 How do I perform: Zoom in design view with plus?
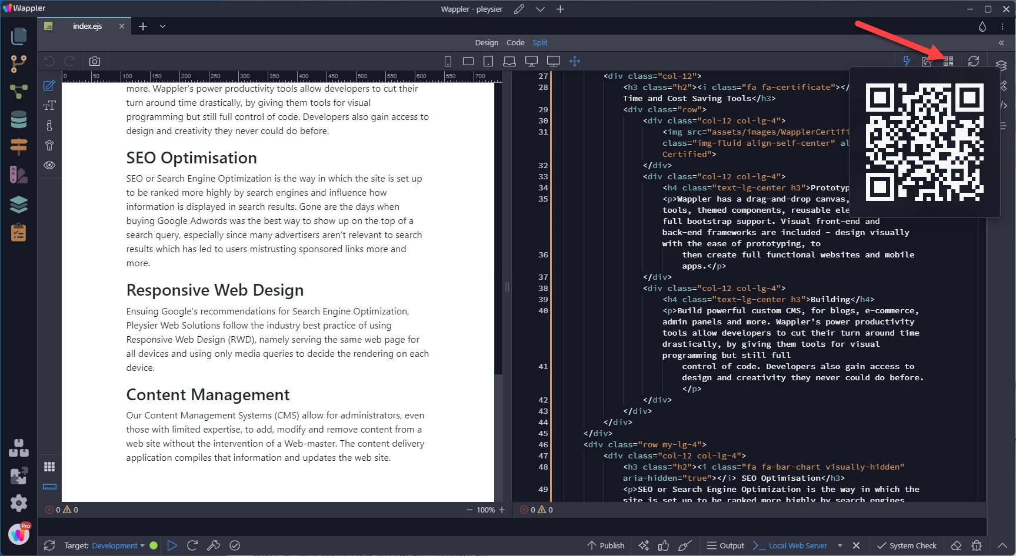tap(502, 510)
